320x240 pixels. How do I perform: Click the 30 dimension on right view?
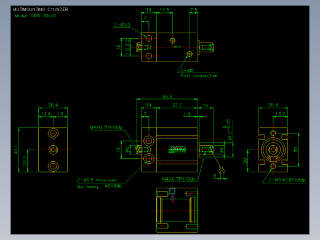click(x=295, y=150)
